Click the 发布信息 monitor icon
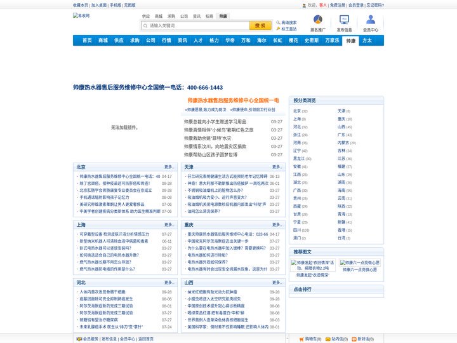The image size is (457, 343). click(344, 20)
